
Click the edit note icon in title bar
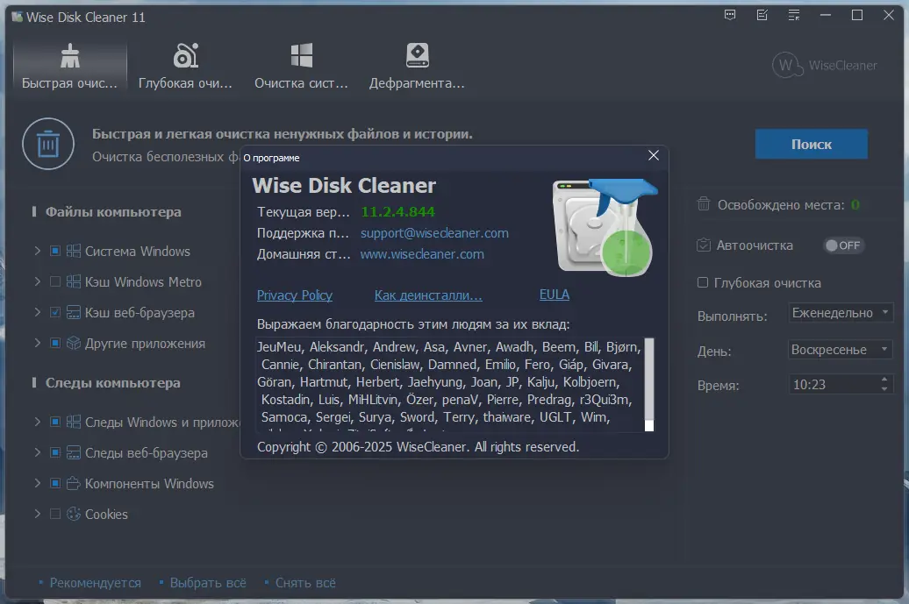pos(762,16)
